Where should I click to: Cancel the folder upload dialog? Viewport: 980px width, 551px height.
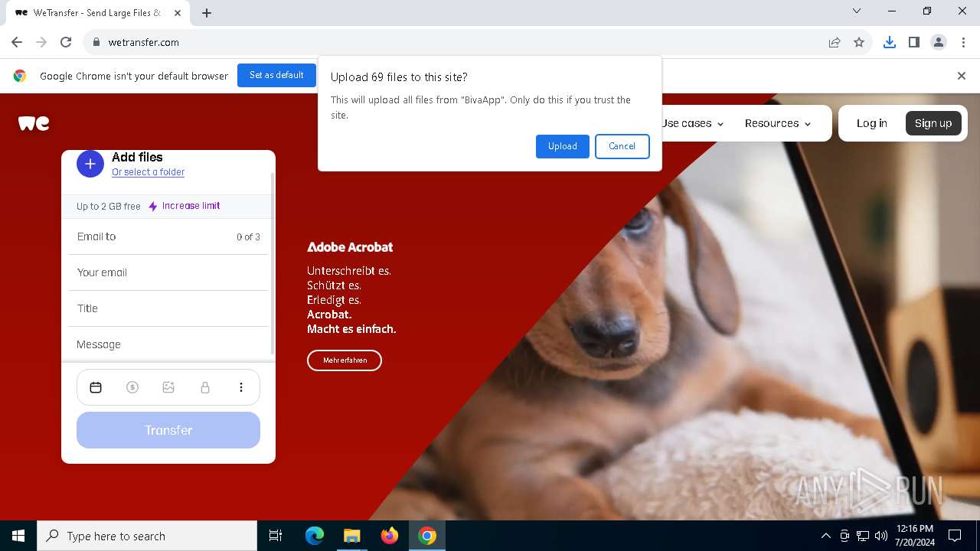622,146
